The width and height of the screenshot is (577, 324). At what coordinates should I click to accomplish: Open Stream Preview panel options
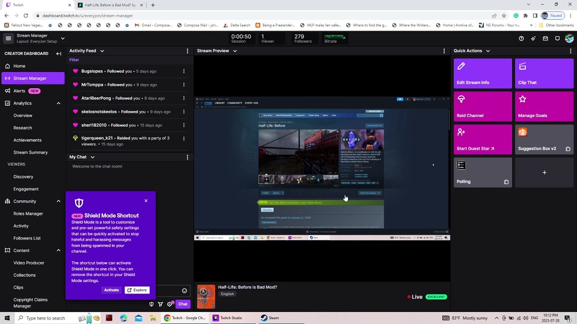444,51
